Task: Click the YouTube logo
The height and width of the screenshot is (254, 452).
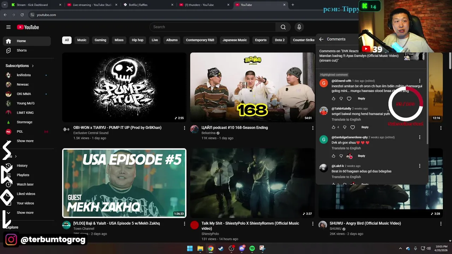Action: coord(28,27)
